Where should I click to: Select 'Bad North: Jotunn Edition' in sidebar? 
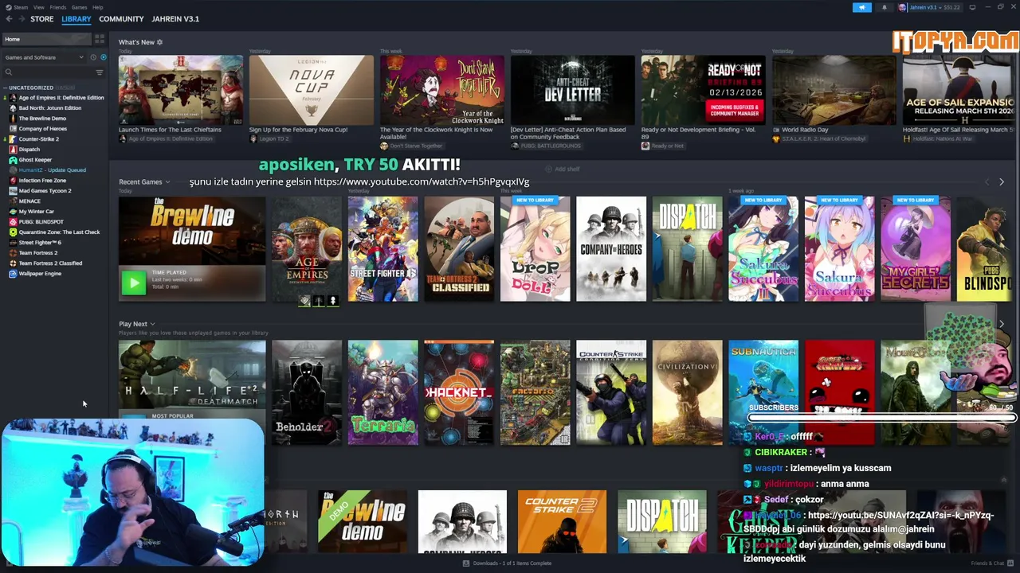[x=50, y=108]
